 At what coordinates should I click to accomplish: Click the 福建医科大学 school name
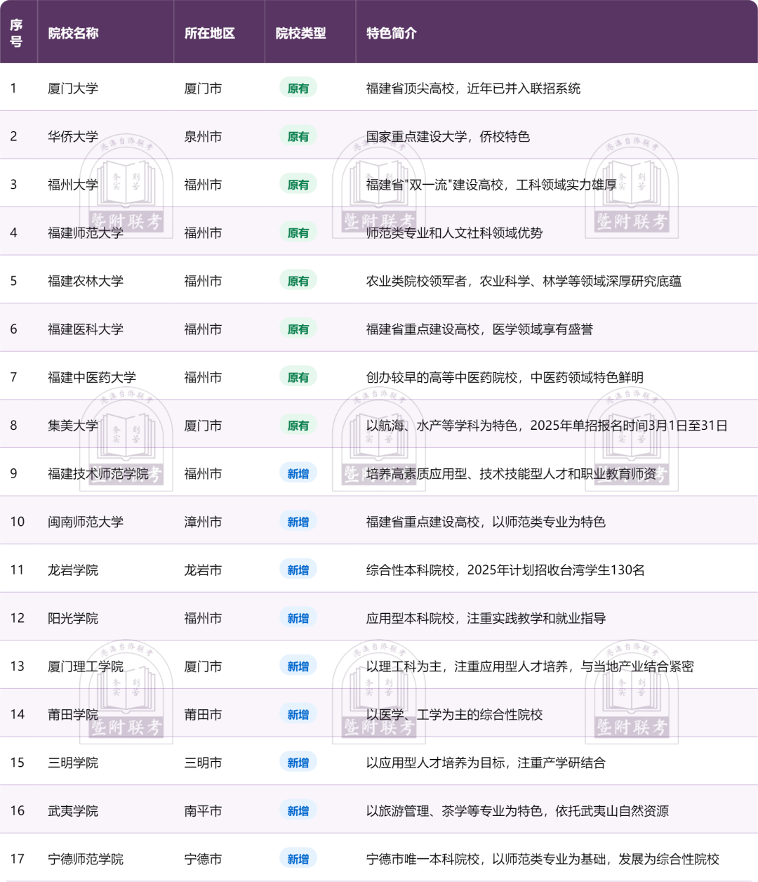86,329
